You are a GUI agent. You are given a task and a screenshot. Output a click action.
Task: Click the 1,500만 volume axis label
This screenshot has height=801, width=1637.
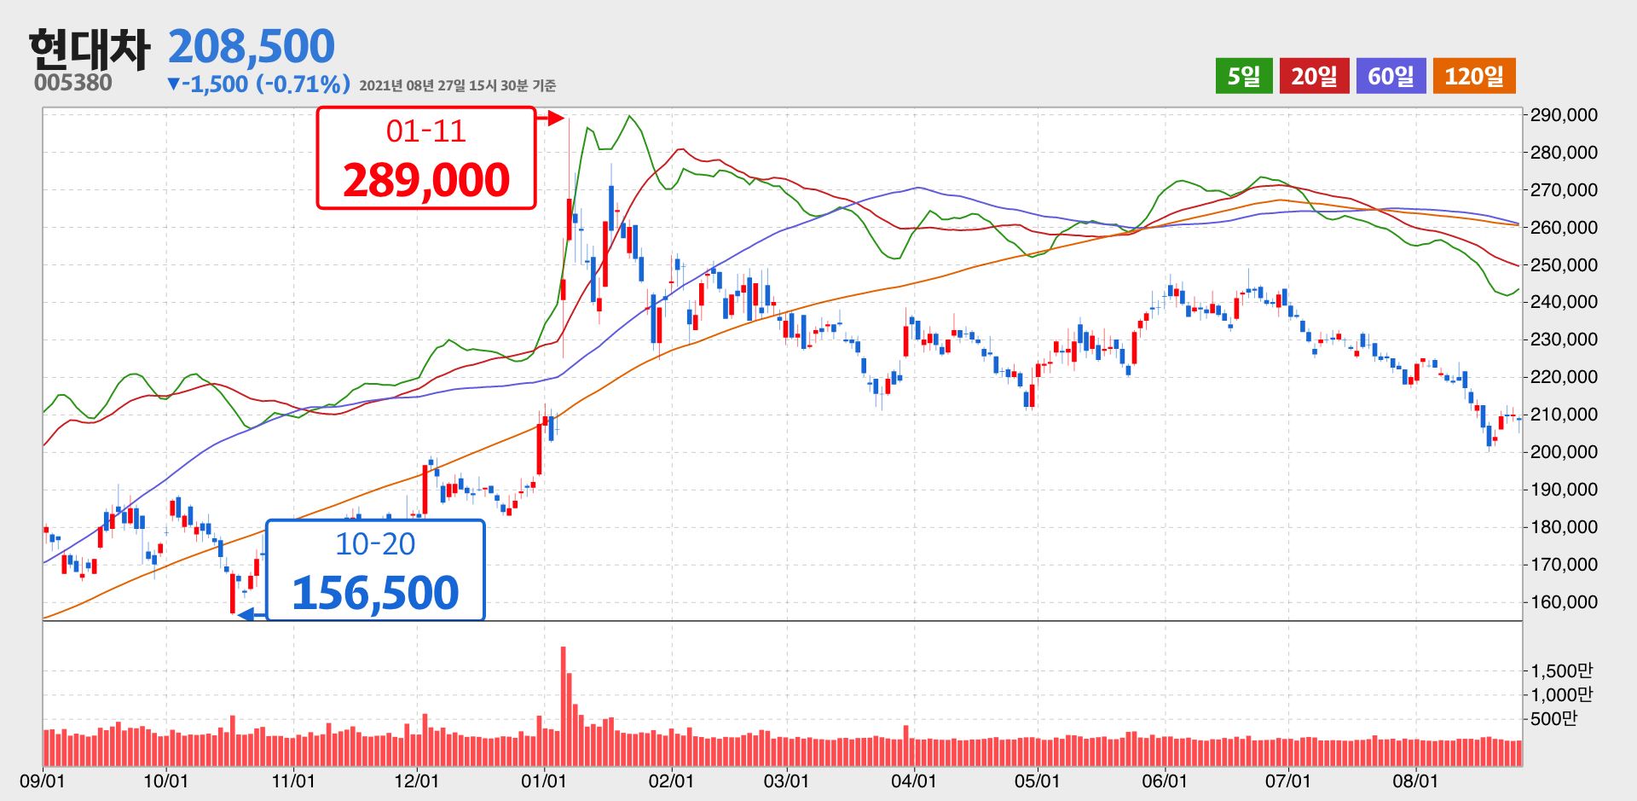[x=1561, y=671]
